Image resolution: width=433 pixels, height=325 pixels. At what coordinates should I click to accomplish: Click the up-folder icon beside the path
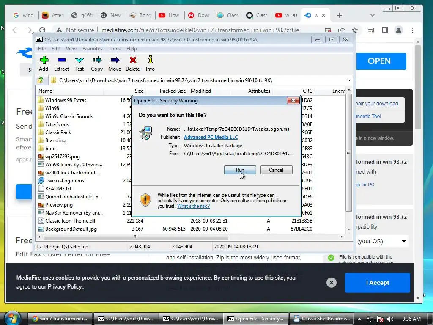(41, 80)
